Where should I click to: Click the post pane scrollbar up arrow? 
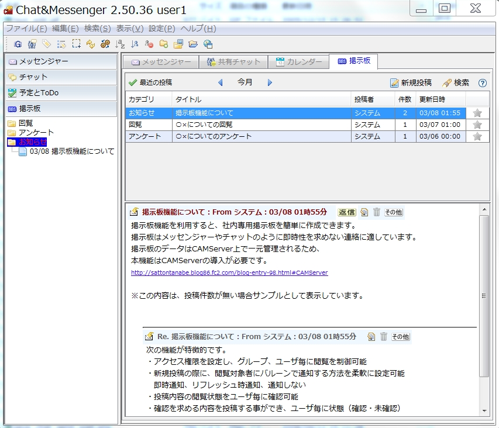click(x=484, y=209)
